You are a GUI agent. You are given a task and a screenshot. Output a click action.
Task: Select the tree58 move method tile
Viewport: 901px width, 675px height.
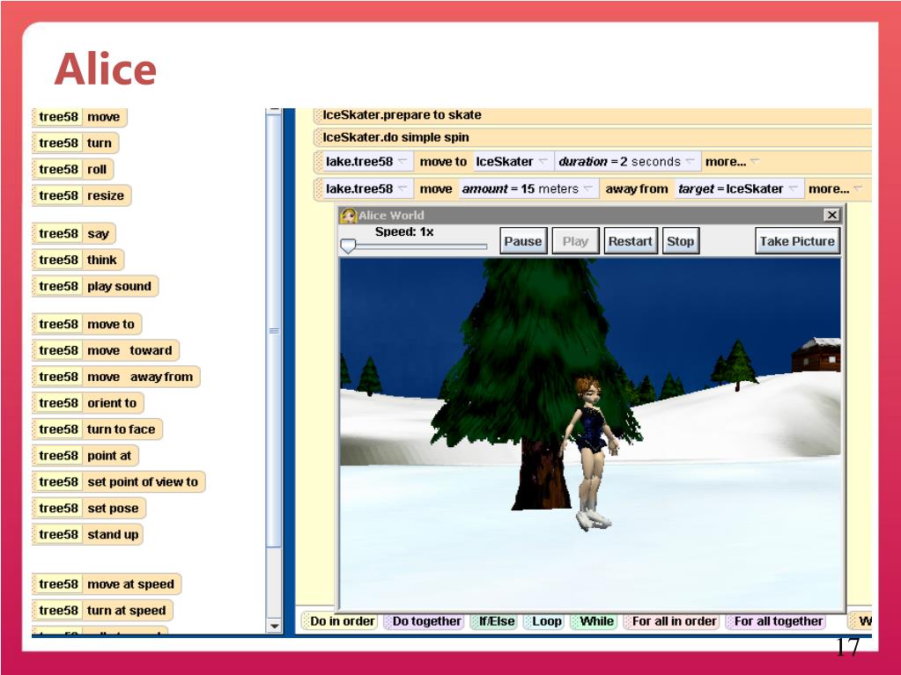(79, 116)
